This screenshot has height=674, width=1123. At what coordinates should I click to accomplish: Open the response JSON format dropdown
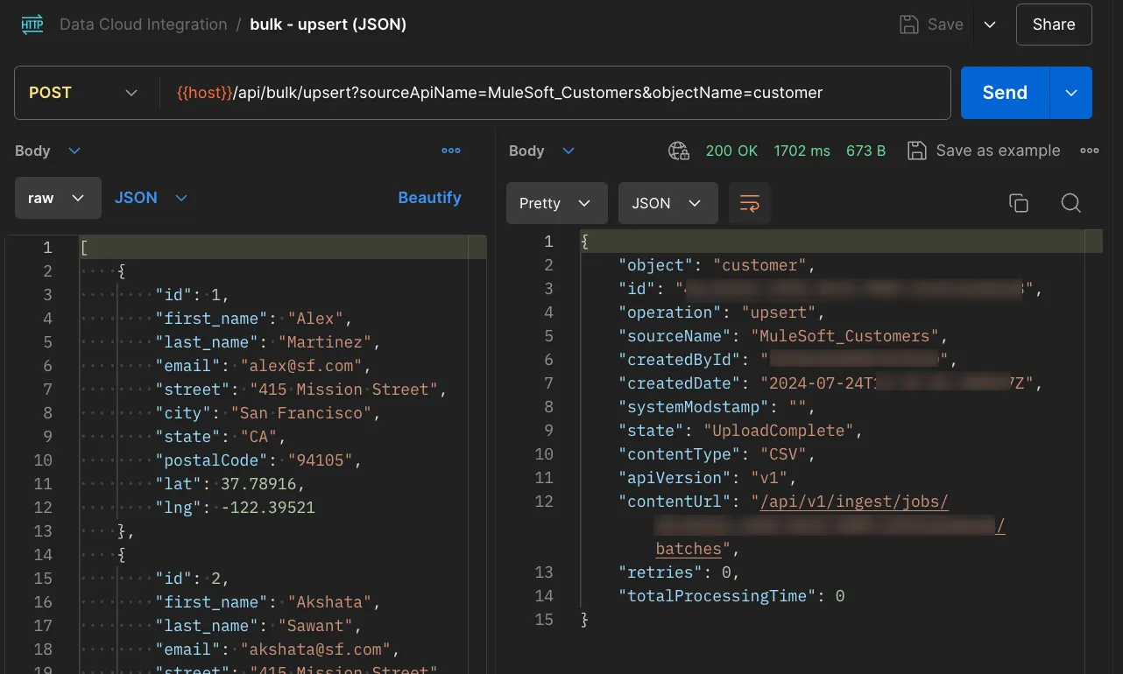(668, 203)
